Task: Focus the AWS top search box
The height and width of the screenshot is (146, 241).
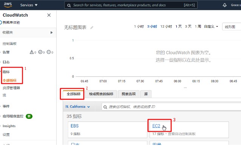Action: tap(131, 5)
